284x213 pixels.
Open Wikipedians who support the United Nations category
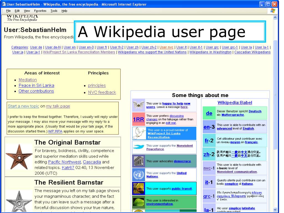click(x=152, y=52)
